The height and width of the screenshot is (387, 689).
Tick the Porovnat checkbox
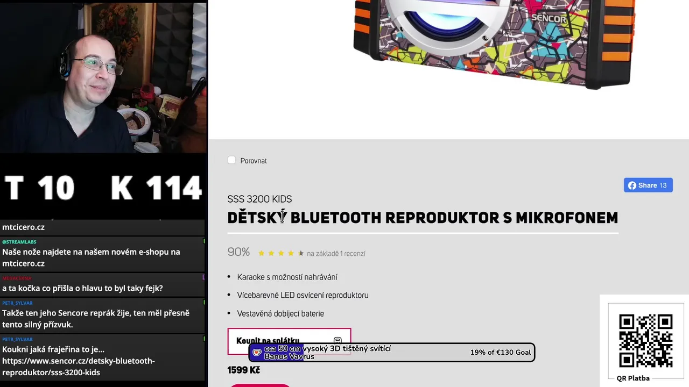pos(231,160)
